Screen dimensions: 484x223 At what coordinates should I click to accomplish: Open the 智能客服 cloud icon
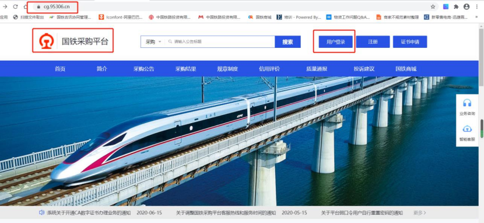click(467, 129)
